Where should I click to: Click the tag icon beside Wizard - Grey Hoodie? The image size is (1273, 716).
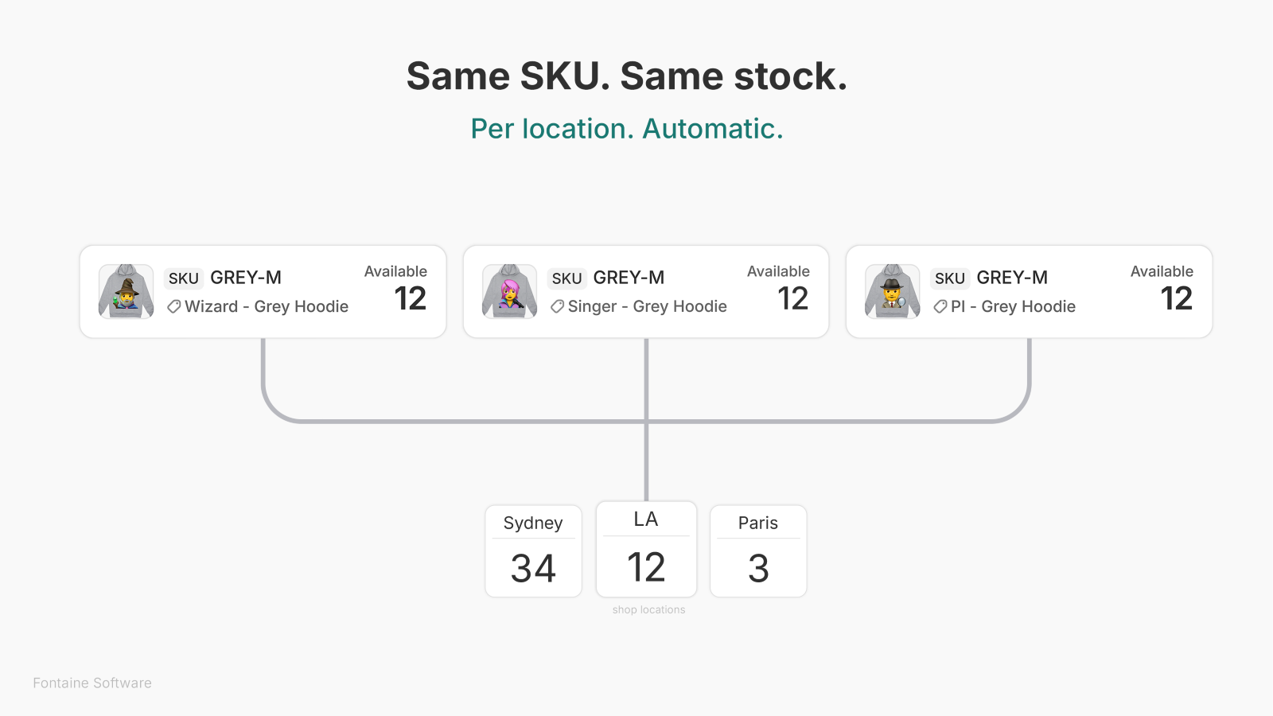[x=173, y=306]
